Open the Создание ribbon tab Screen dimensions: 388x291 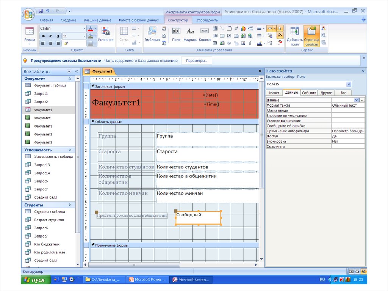point(68,20)
